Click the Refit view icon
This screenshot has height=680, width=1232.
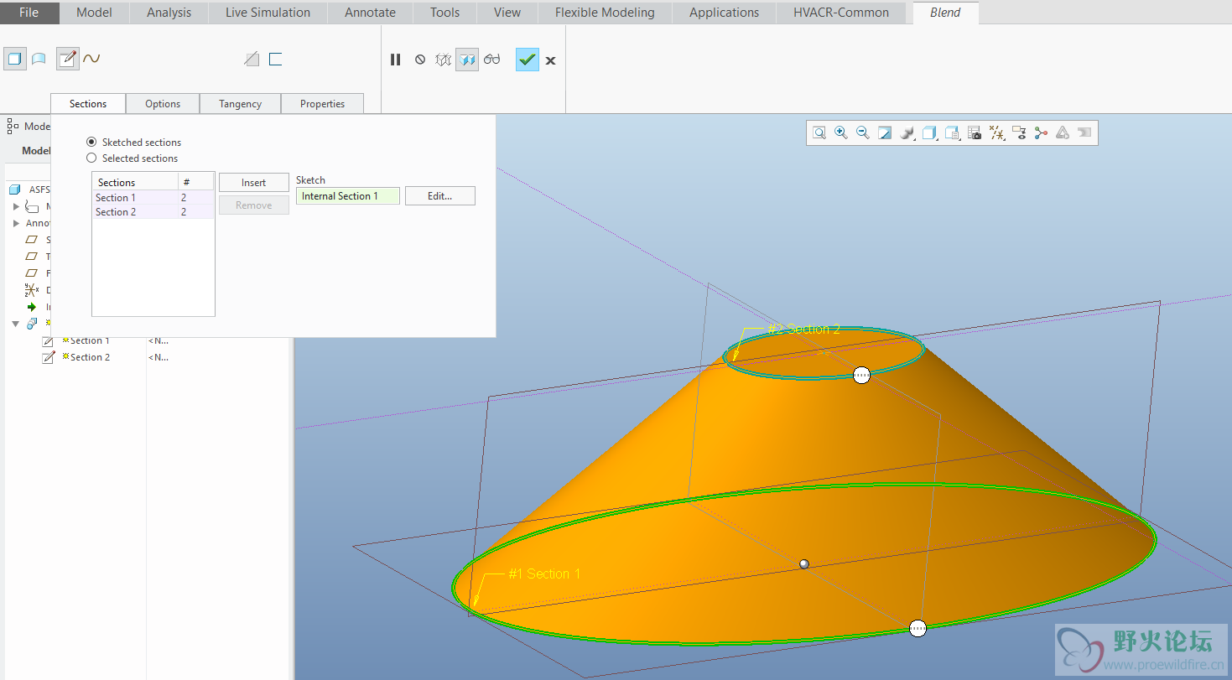[819, 132]
